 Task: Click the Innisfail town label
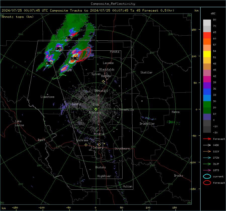tap(101, 91)
